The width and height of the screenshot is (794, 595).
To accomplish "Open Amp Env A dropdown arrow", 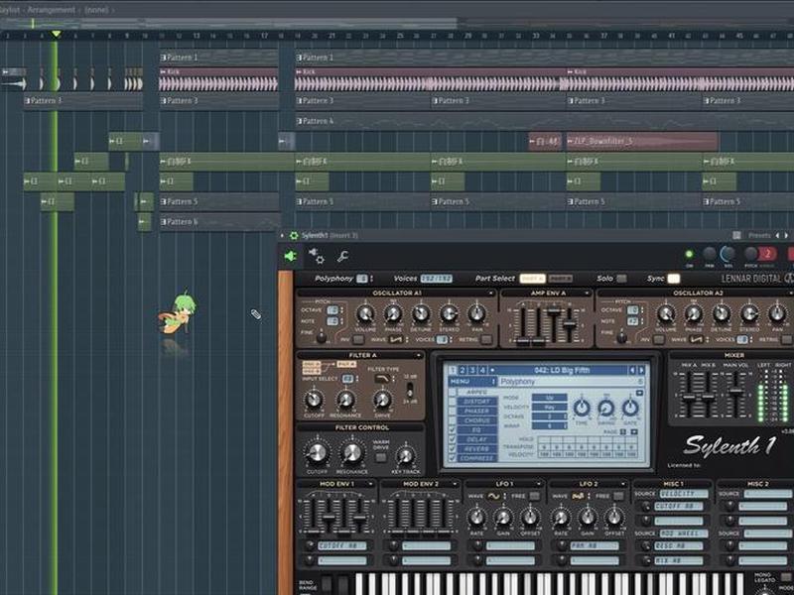I will click(x=587, y=293).
